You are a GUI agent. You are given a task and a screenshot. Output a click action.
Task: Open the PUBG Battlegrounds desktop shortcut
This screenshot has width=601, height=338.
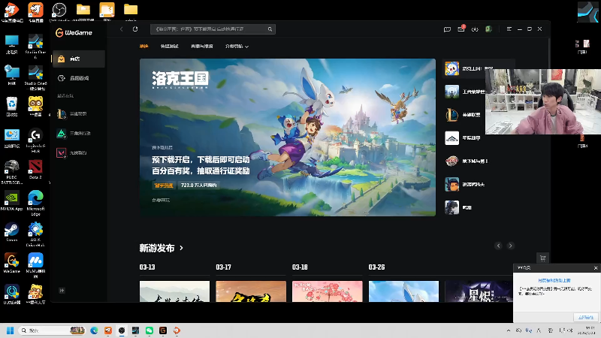coord(11,172)
